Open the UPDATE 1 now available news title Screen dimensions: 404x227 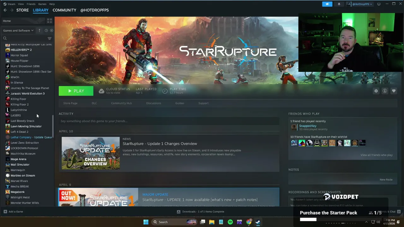click(x=200, y=200)
